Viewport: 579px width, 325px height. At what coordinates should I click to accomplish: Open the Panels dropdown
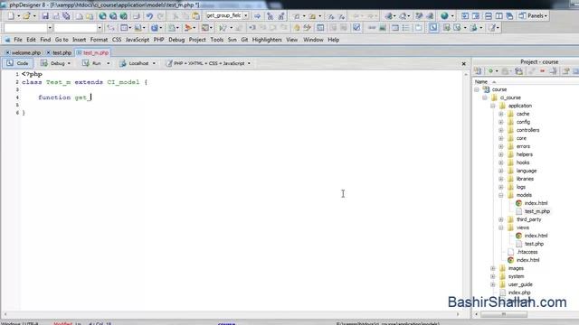click(x=533, y=16)
